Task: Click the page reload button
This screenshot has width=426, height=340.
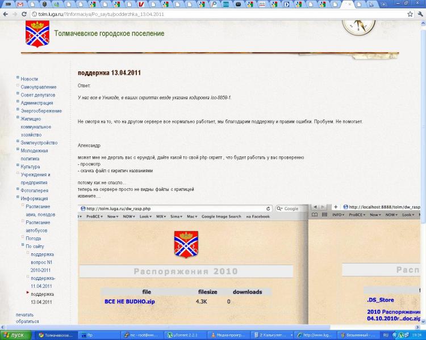Action: point(24,14)
